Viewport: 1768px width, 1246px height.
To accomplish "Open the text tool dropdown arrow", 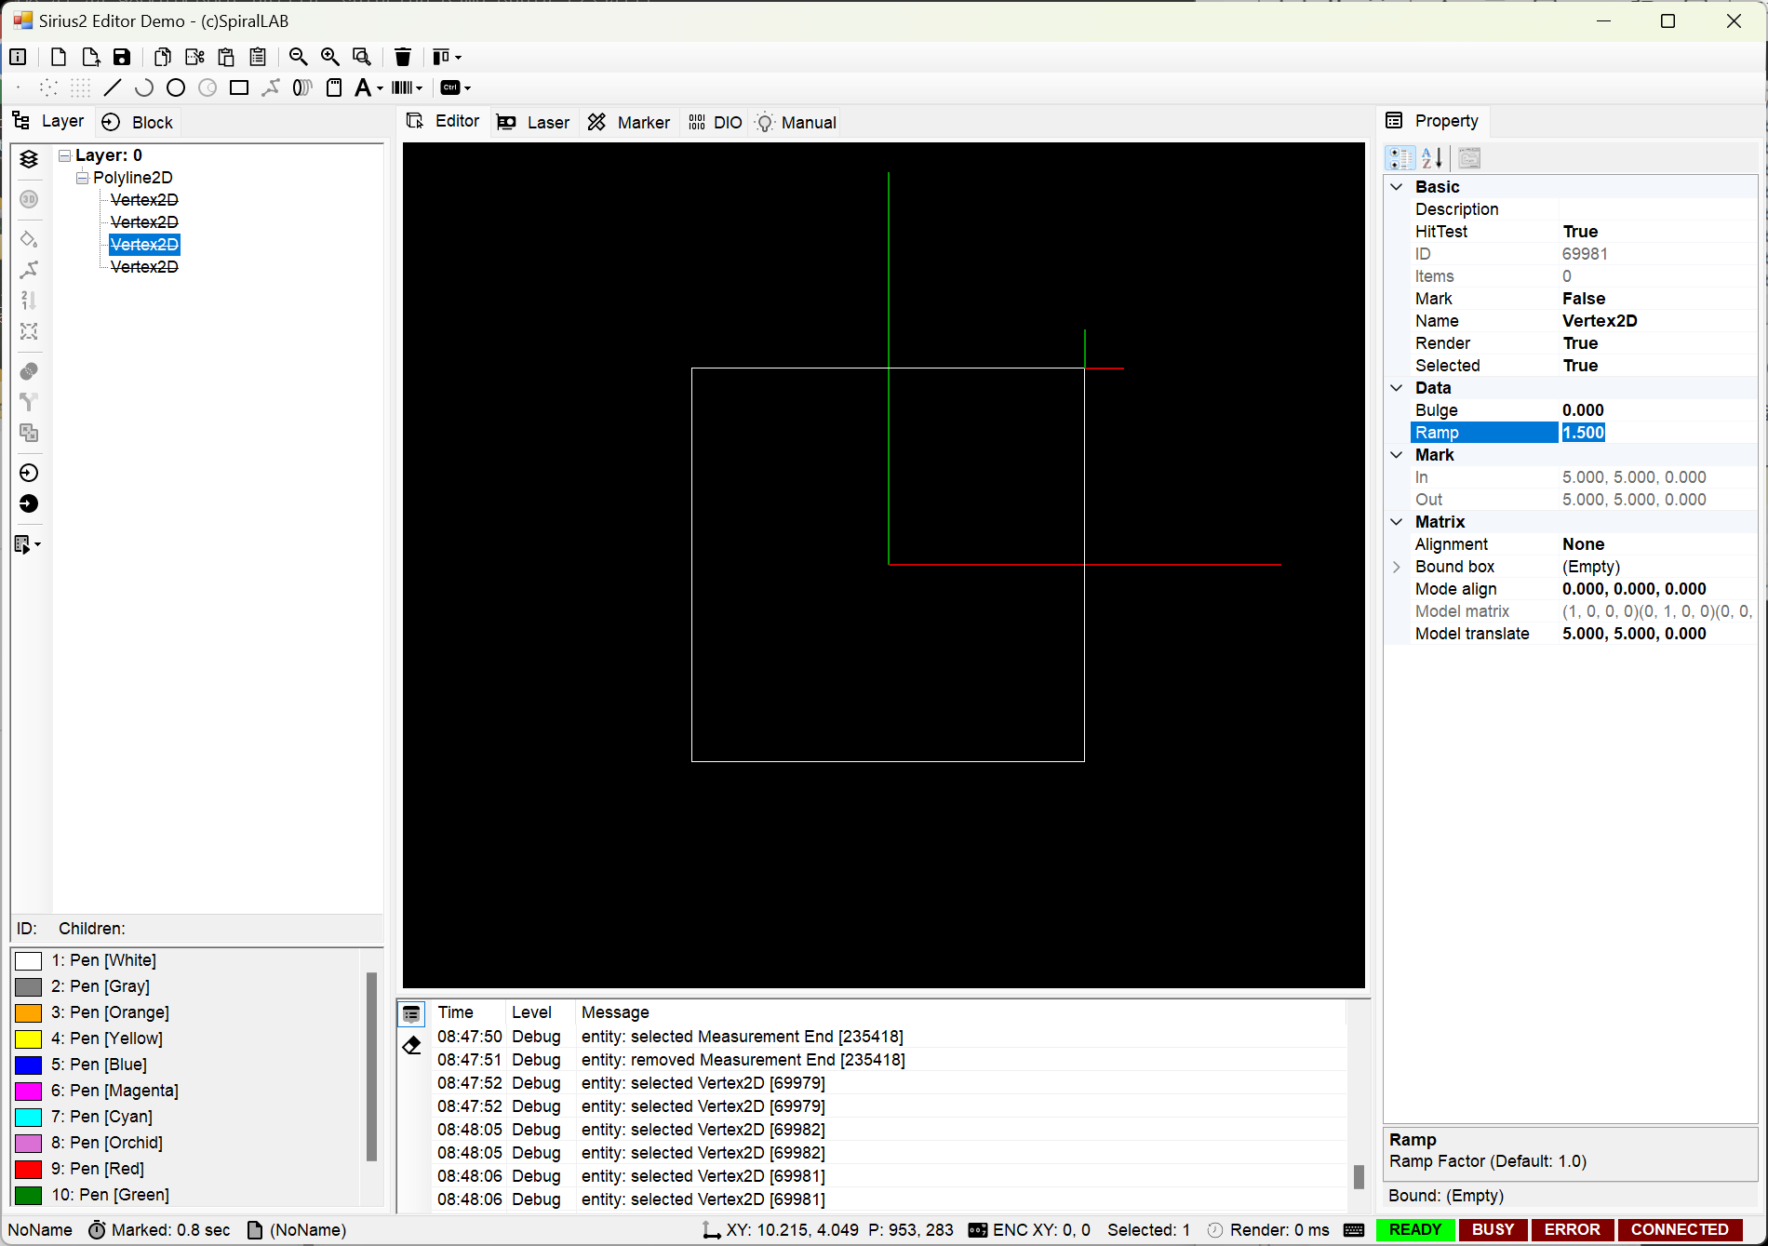I will click(380, 88).
